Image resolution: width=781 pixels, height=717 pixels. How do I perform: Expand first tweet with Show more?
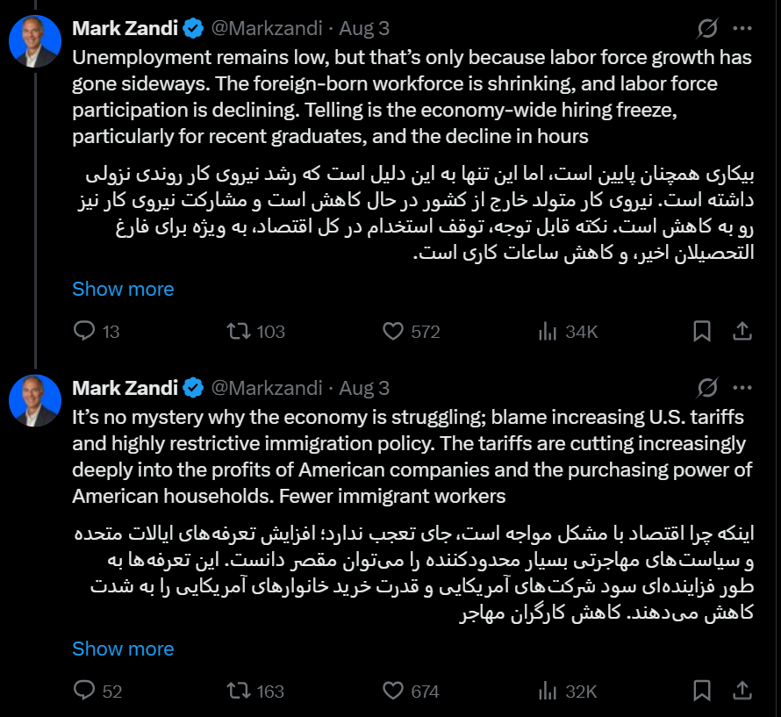click(123, 289)
